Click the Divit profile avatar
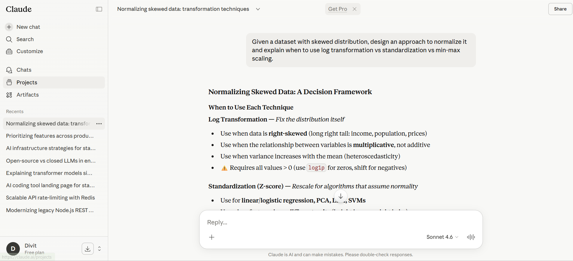 13,249
